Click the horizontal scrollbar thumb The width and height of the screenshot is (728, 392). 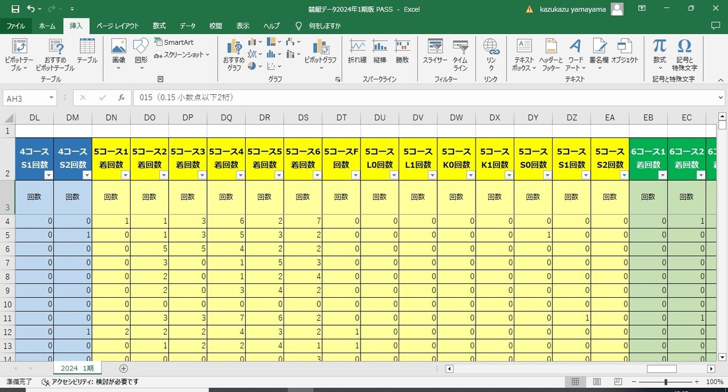pyautogui.click(x=662, y=369)
